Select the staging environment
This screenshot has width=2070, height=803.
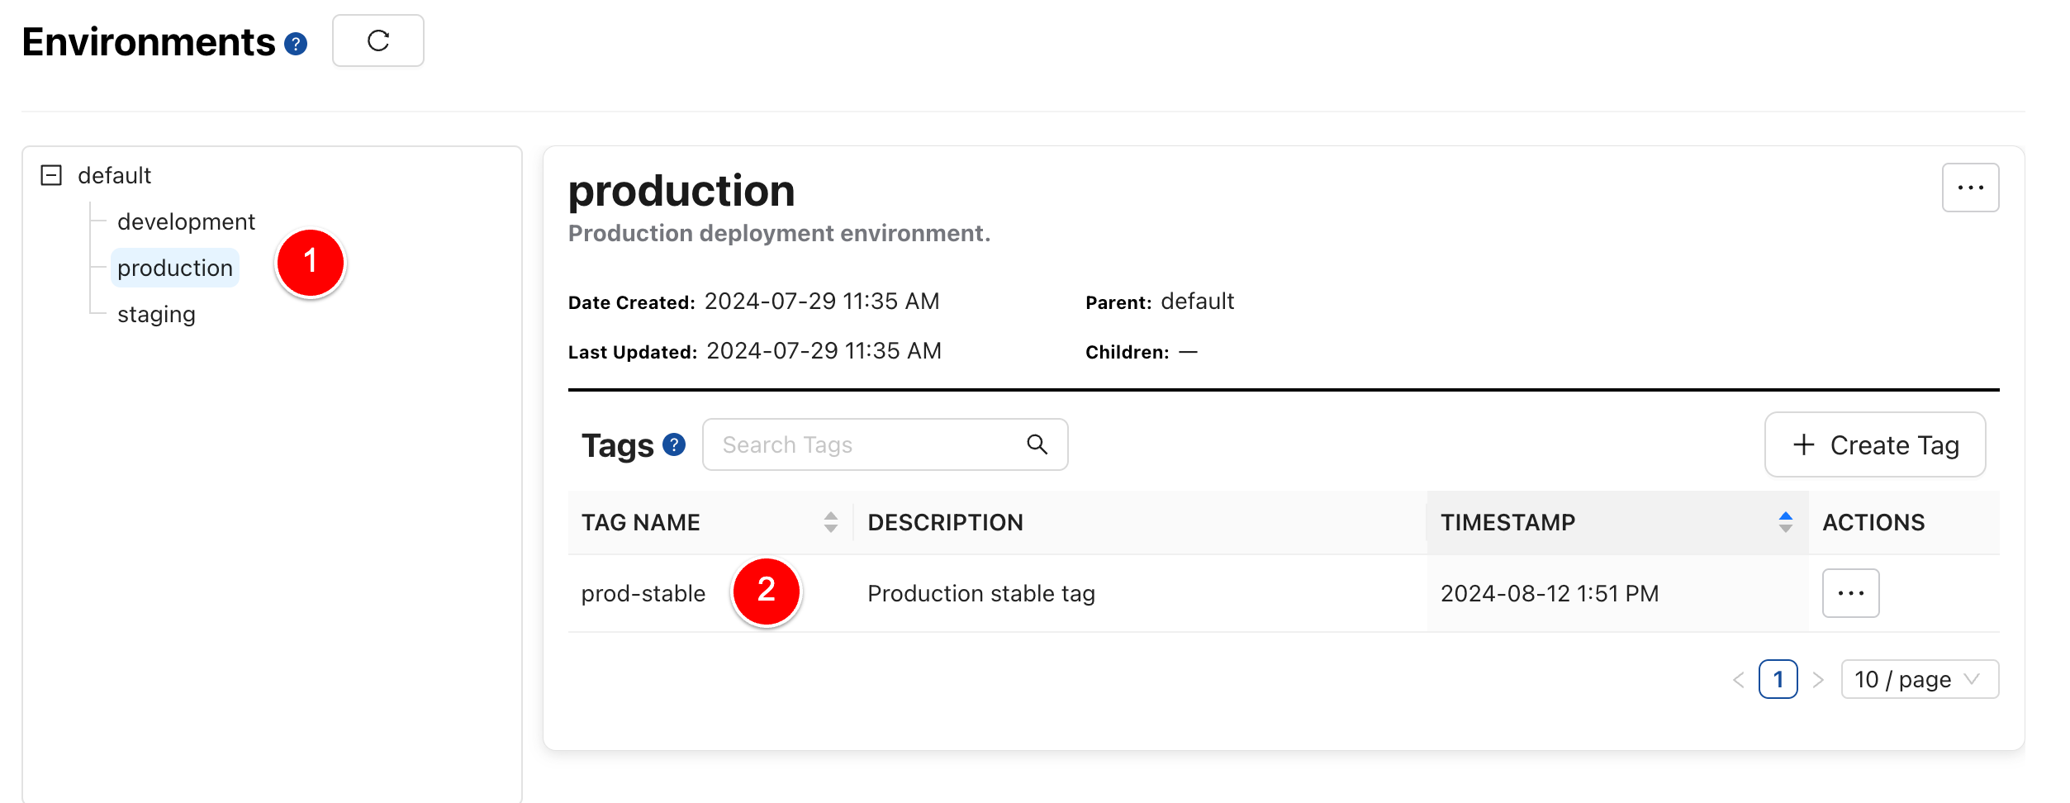(156, 314)
